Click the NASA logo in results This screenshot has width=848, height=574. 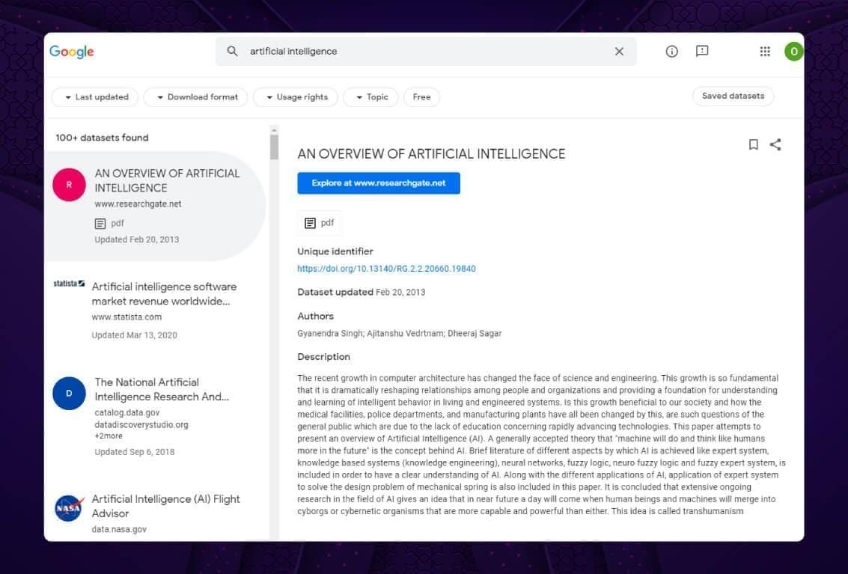(x=69, y=507)
